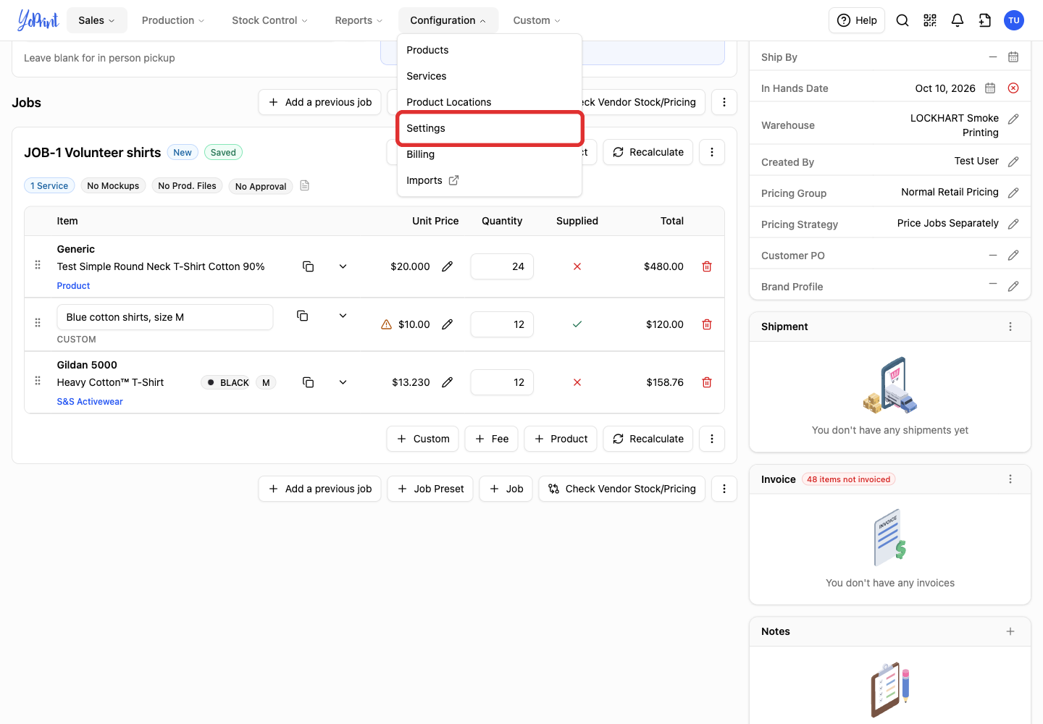Open the Ship By calendar picker

[x=1013, y=57]
